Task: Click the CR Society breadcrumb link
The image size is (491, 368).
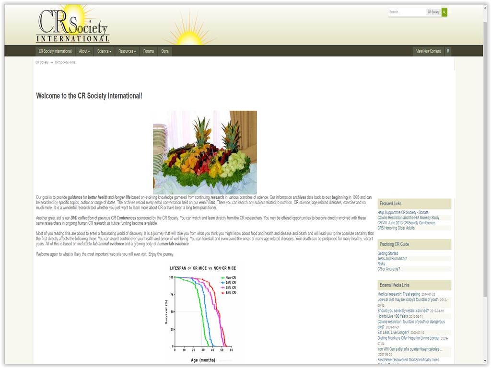Action: pyautogui.click(x=42, y=62)
